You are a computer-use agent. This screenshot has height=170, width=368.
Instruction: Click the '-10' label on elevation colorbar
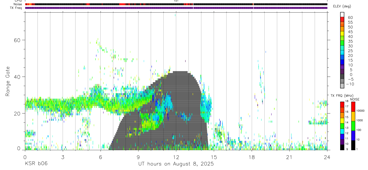(x=350, y=84)
